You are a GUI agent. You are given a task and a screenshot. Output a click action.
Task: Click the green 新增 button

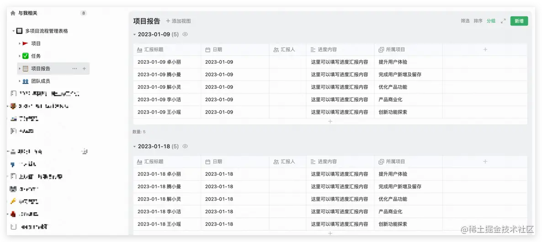[519, 21]
